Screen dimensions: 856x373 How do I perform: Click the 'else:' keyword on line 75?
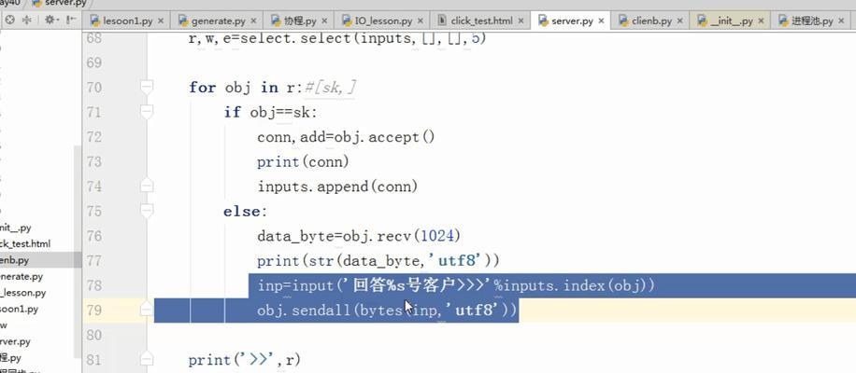click(245, 212)
